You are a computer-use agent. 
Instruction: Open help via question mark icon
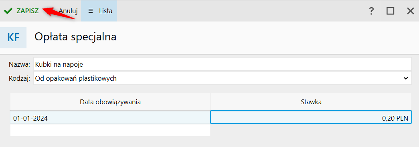(x=371, y=11)
